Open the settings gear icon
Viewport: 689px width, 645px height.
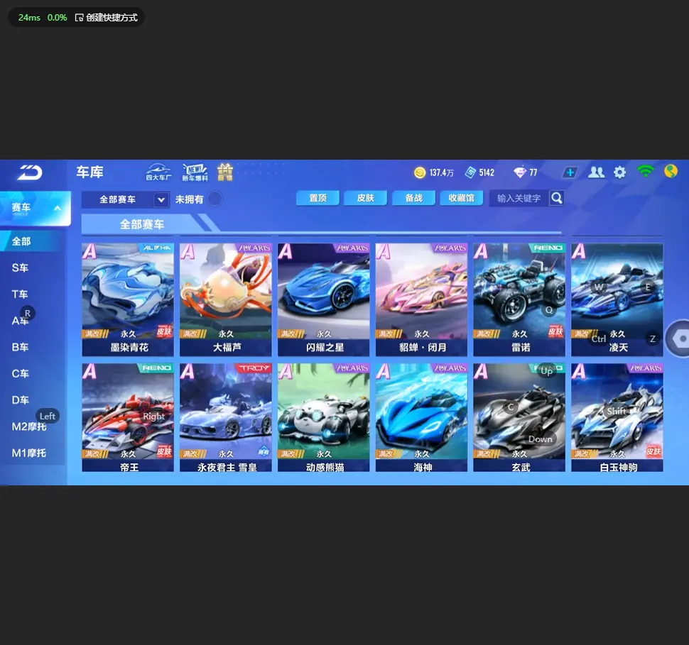tap(619, 172)
